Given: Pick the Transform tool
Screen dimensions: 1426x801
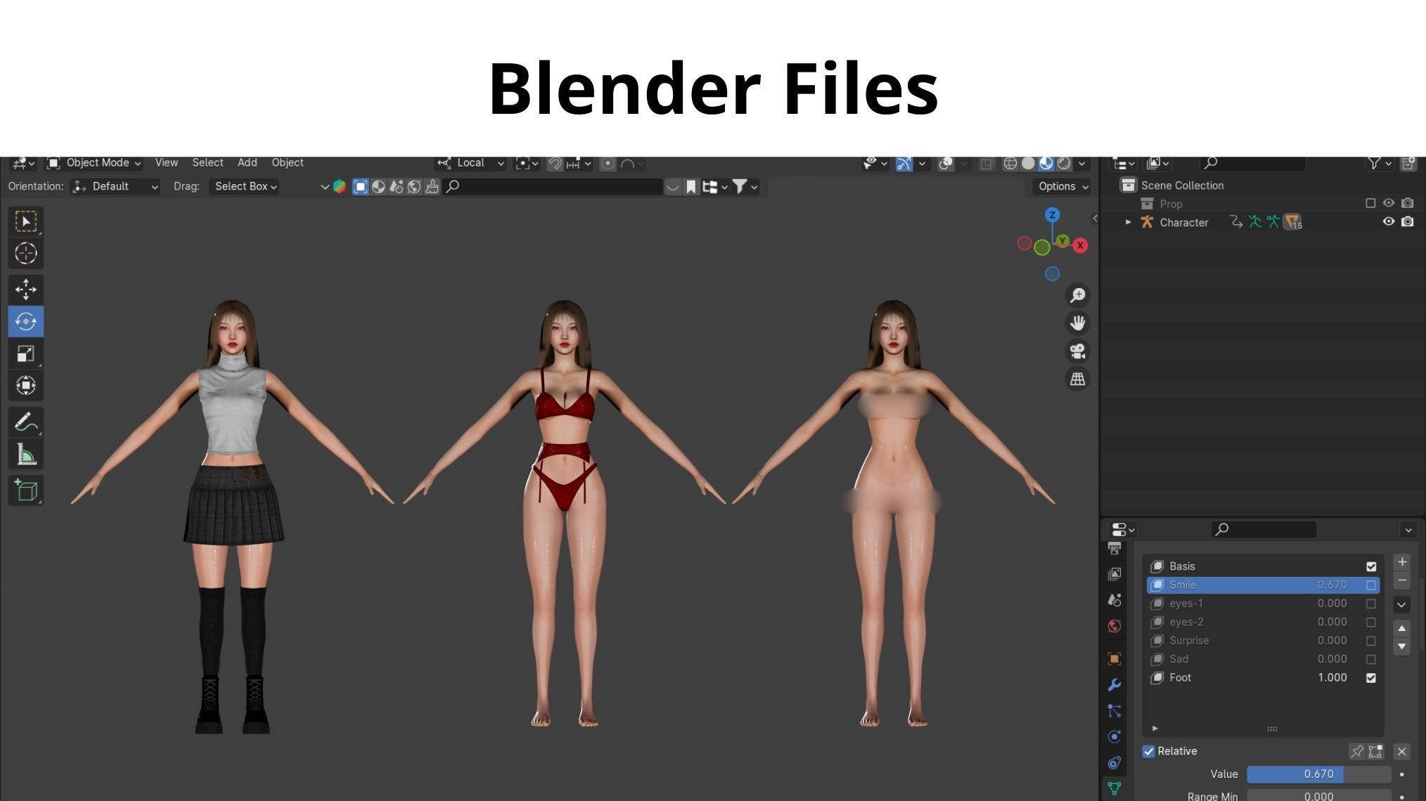Looking at the screenshot, I should 26,385.
